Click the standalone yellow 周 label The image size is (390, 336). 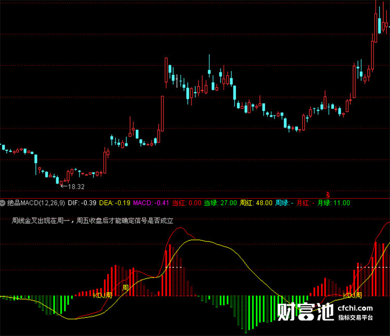125,288
